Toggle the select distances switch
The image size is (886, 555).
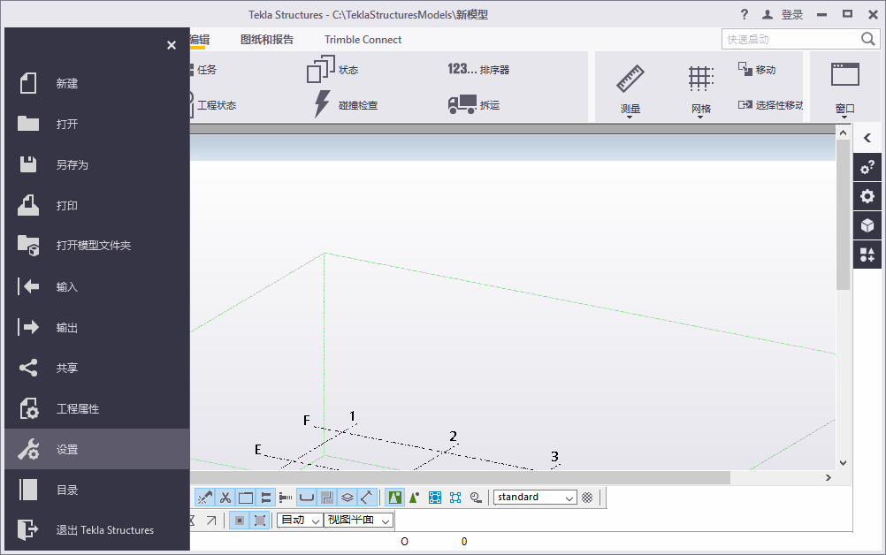coord(367,498)
